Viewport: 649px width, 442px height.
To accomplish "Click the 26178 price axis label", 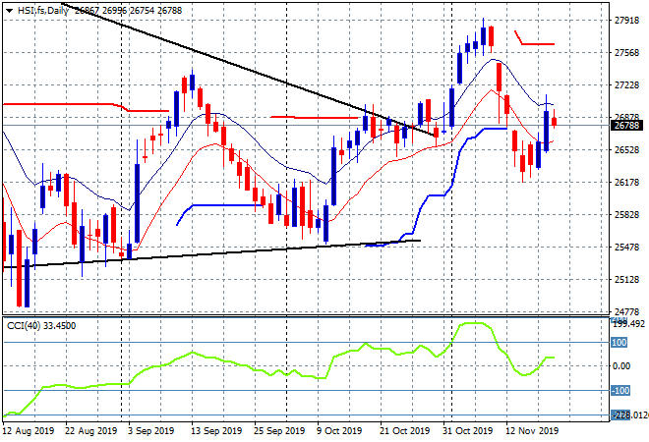I will tap(626, 183).
